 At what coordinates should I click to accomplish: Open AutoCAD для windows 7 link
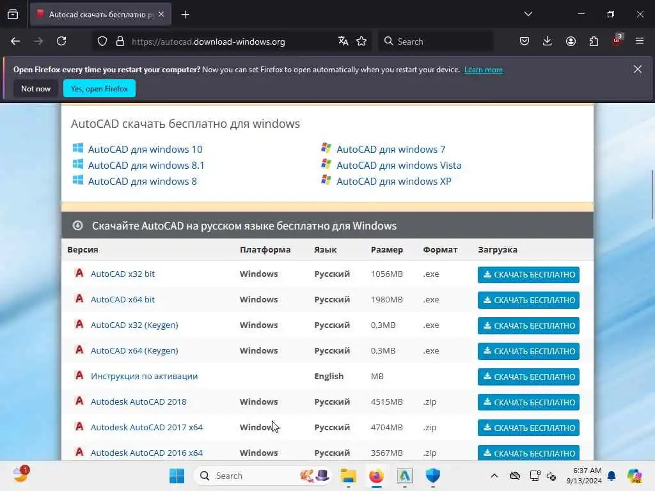pyautogui.click(x=391, y=150)
